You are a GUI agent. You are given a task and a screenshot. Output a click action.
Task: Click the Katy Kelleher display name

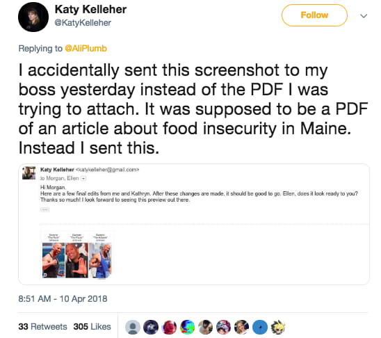point(90,10)
